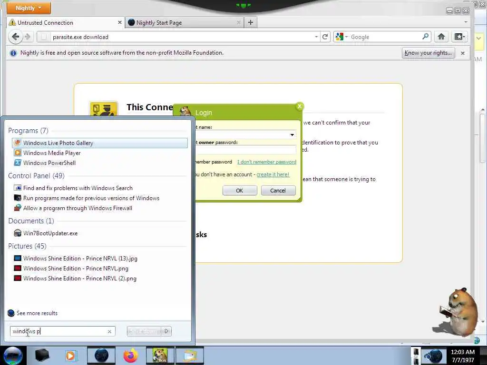
Task: Close the Untrusted Connection tab
Action: (119, 23)
